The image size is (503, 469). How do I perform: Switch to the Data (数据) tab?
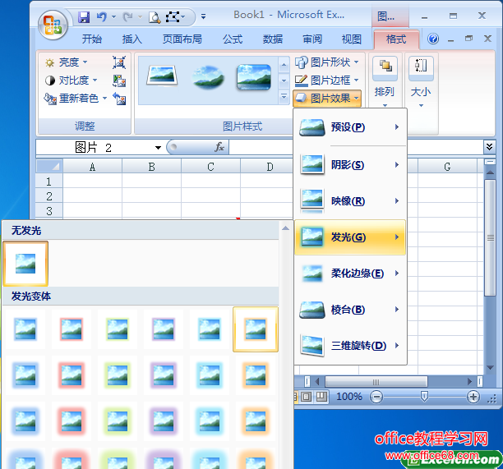273,39
